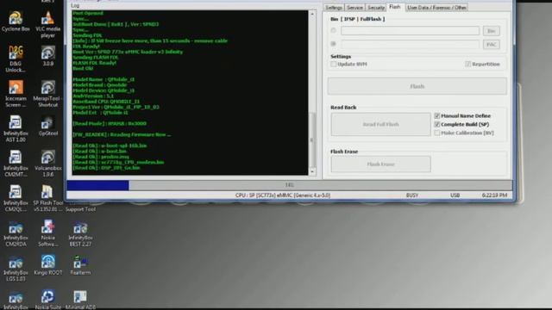
Task: Select the PAC file radio button
Action: 334,44
